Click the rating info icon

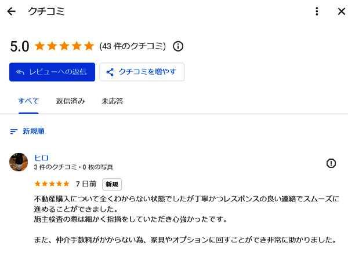[179, 46]
